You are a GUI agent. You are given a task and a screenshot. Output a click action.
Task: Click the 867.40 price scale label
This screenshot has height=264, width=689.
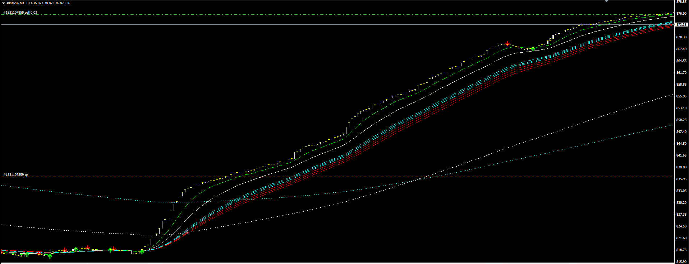(681, 49)
